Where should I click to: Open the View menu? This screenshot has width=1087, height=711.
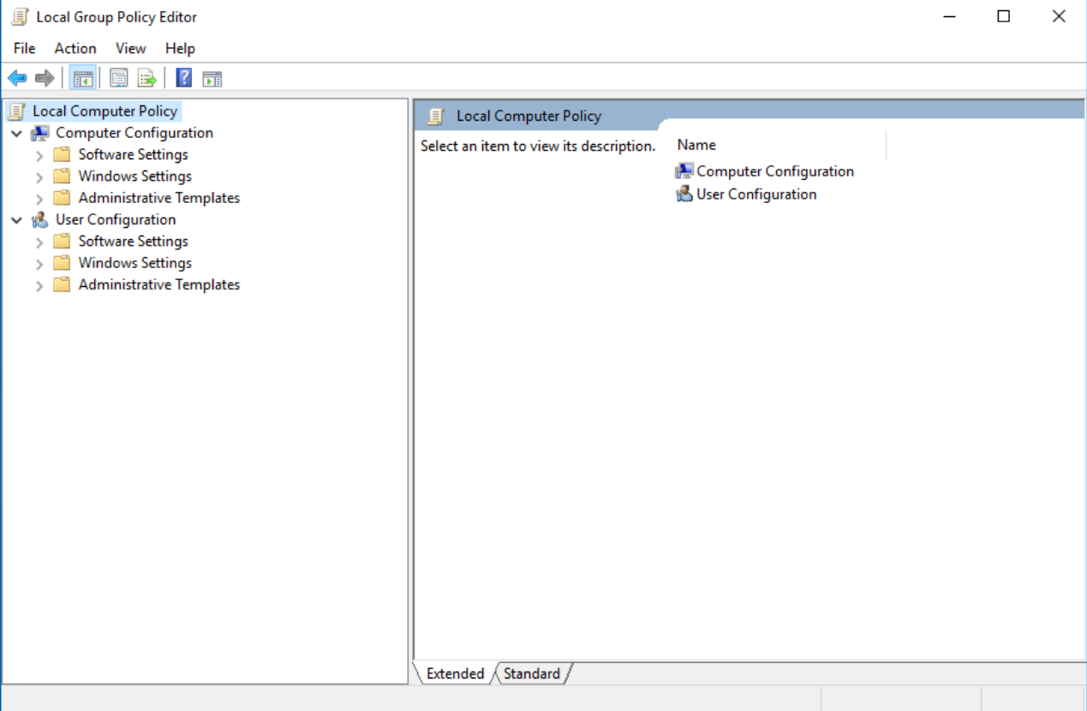(131, 48)
